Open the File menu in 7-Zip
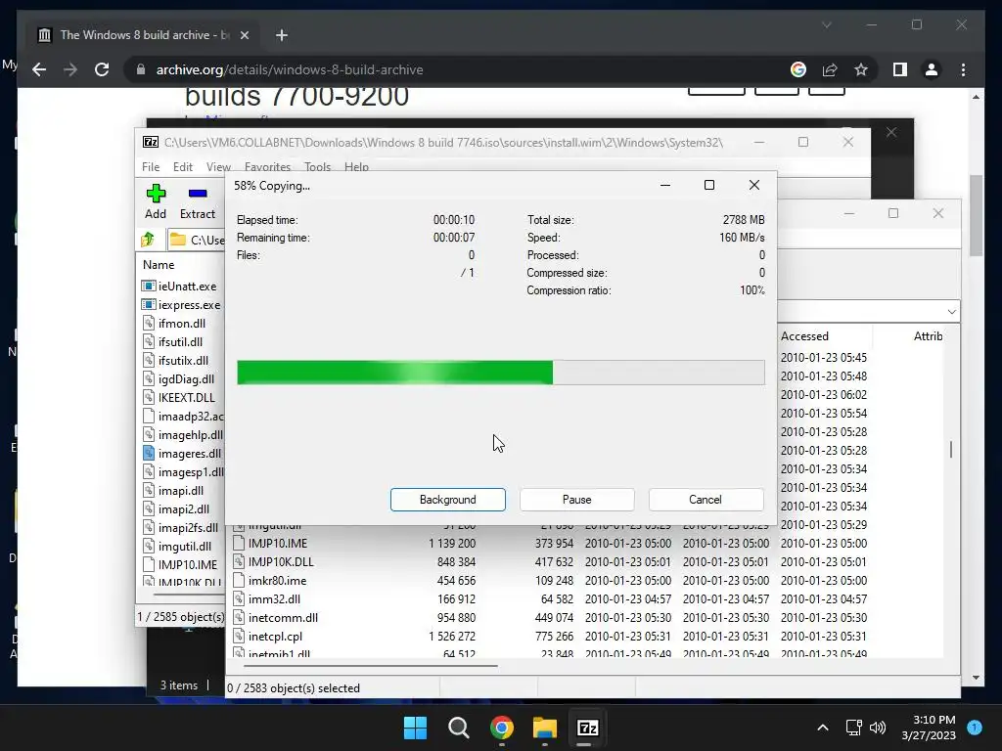 click(151, 167)
